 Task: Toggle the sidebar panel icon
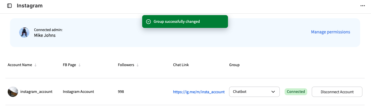[9, 6]
